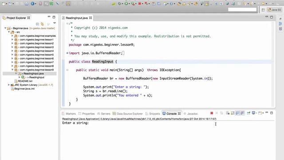Click the Open Perspective icon

tap(263, 10)
